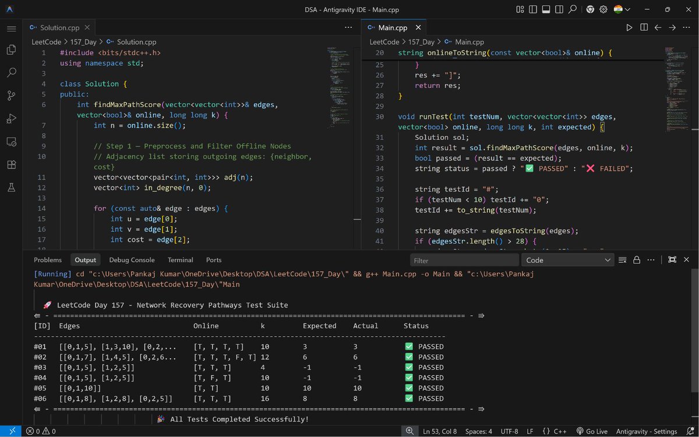Focus the output Filter input field
Image resolution: width=699 pixels, height=437 pixels.
click(464, 260)
